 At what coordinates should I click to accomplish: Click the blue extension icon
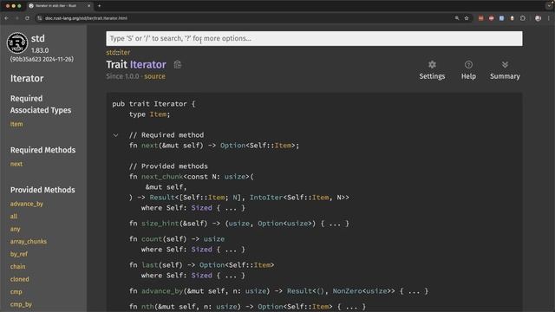(x=501, y=18)
